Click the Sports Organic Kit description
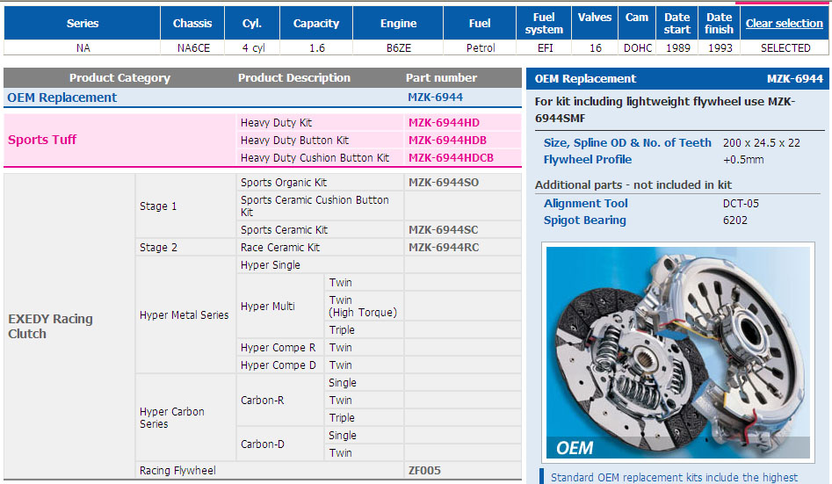 tap(284, 183)
